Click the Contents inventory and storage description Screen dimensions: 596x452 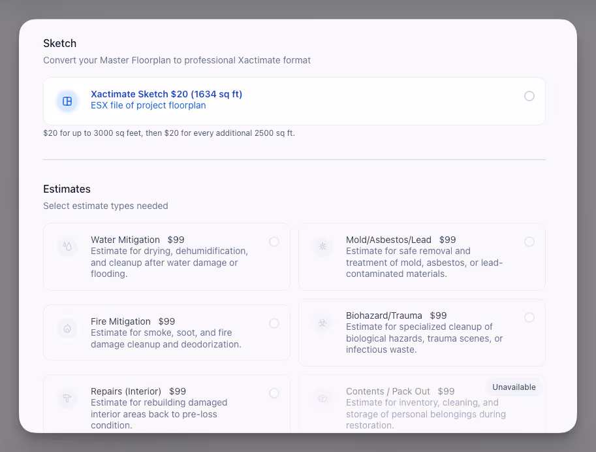pyautogui.click(x=426, y=414)
